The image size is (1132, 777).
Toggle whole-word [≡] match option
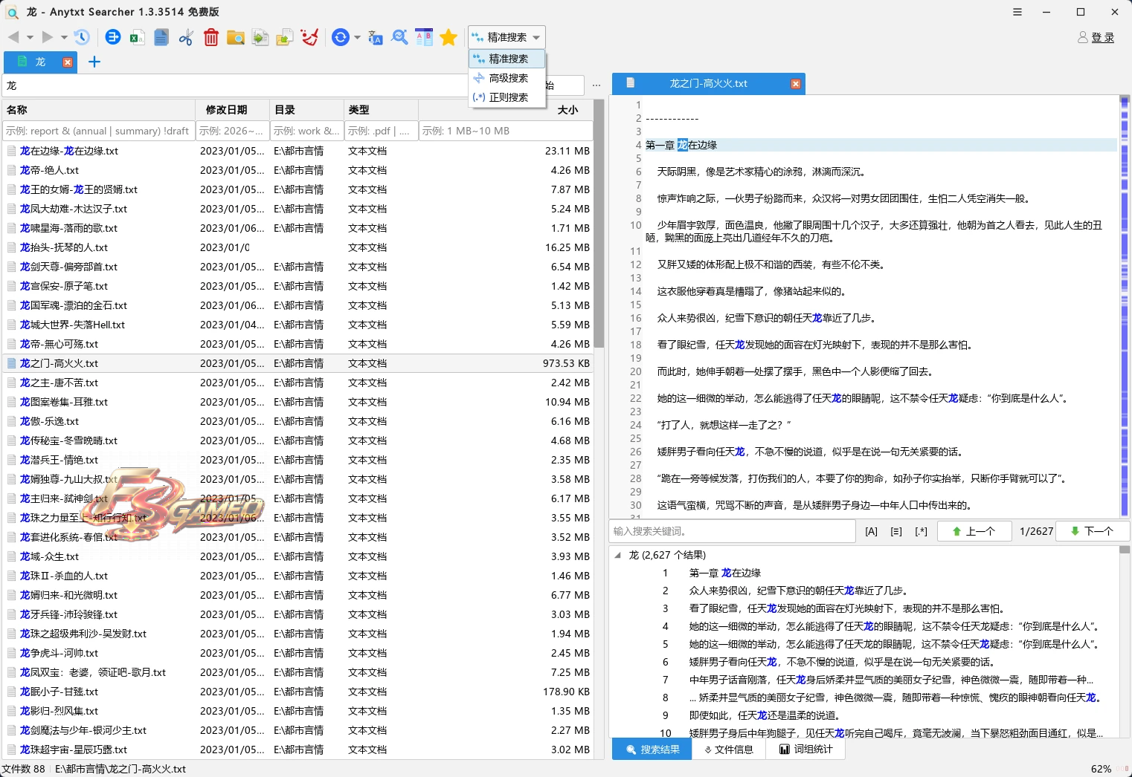point(896,531)
